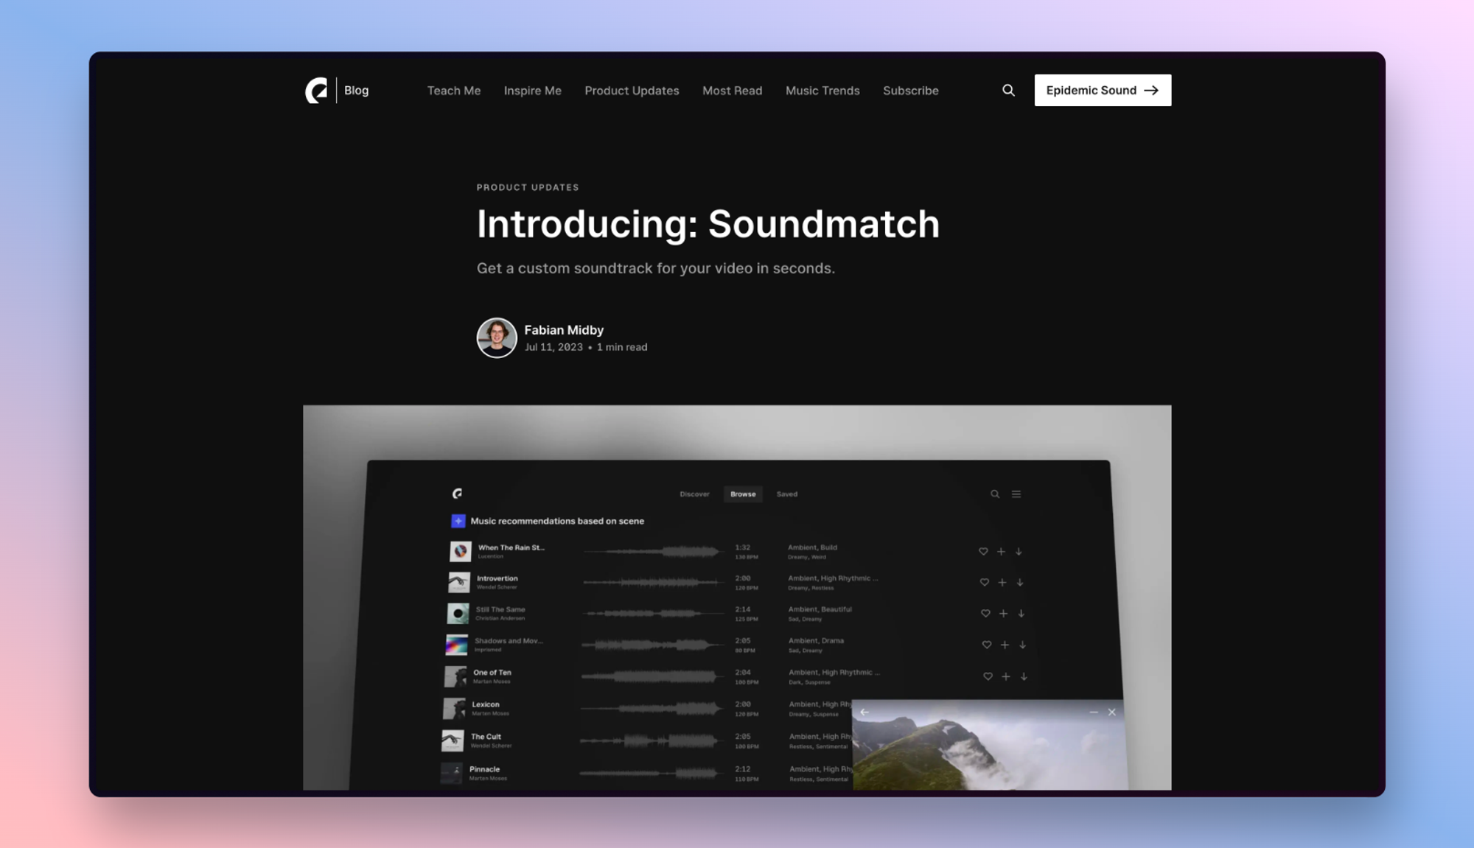The image size is (1474, 848).
Task: Add Shadows and Mov... with plus icon
Action: pos(1005,645)
